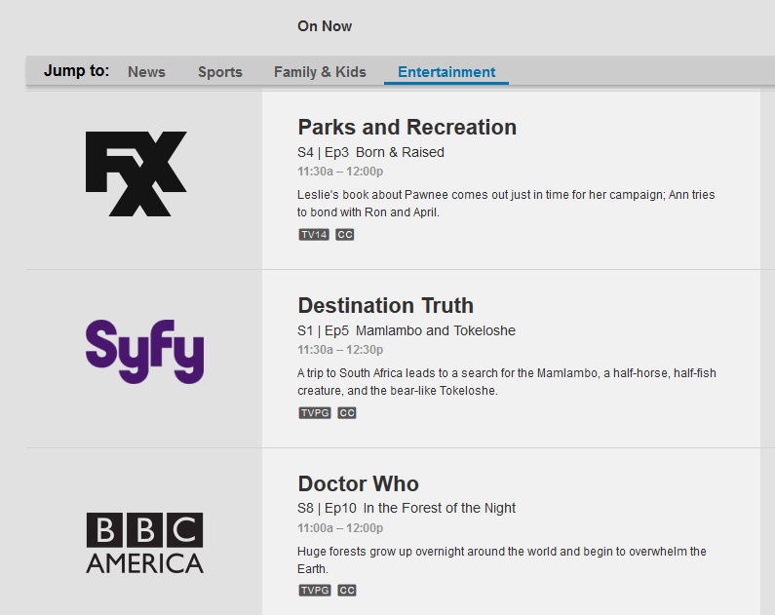
Task: Click the Jump to: label
Action: pos(76,70)
